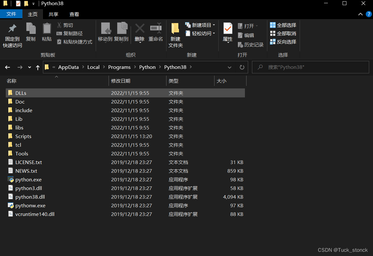Refresh the current folder view
Screen dimensions: 373x256
pos(242,67)
